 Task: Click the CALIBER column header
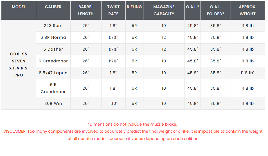click(53, 7)
